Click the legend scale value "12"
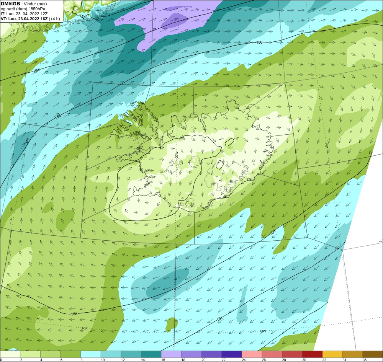This screenshot has height=362, width=383. coord(123,360)
